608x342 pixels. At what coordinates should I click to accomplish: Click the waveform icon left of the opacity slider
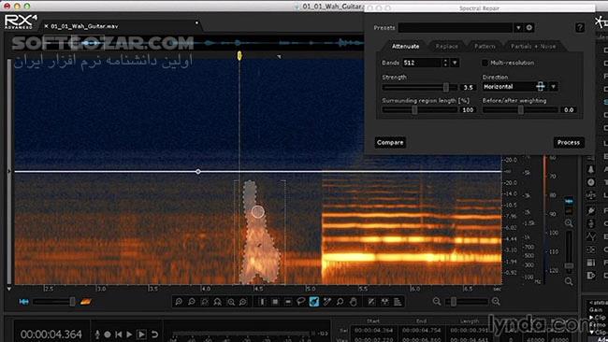[23, 301]
